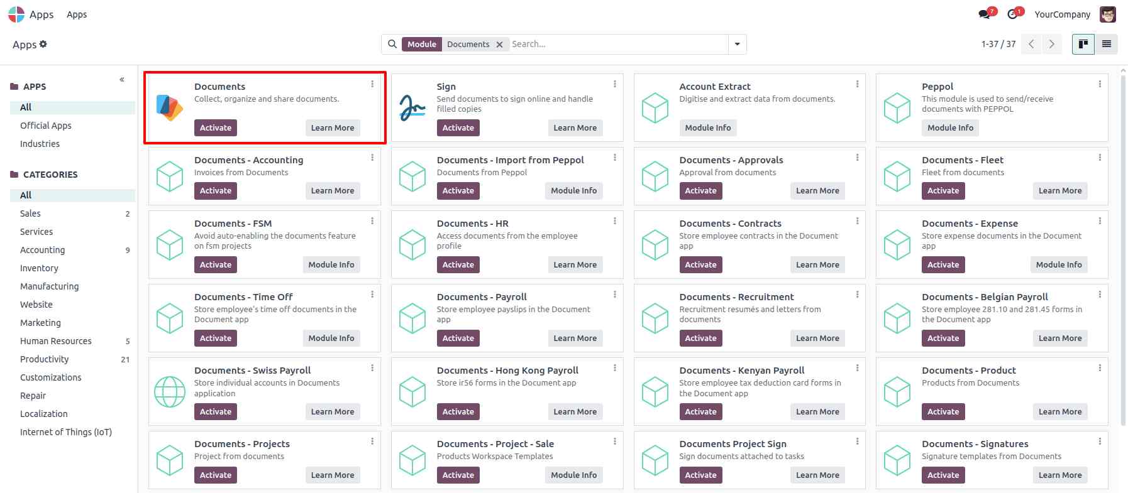
Task: Open Module Info for Peppol
Action: (x=951, y=127)
